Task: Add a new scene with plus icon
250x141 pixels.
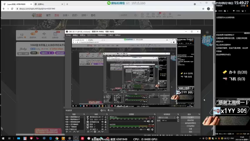Action: [x=67, y=132]
